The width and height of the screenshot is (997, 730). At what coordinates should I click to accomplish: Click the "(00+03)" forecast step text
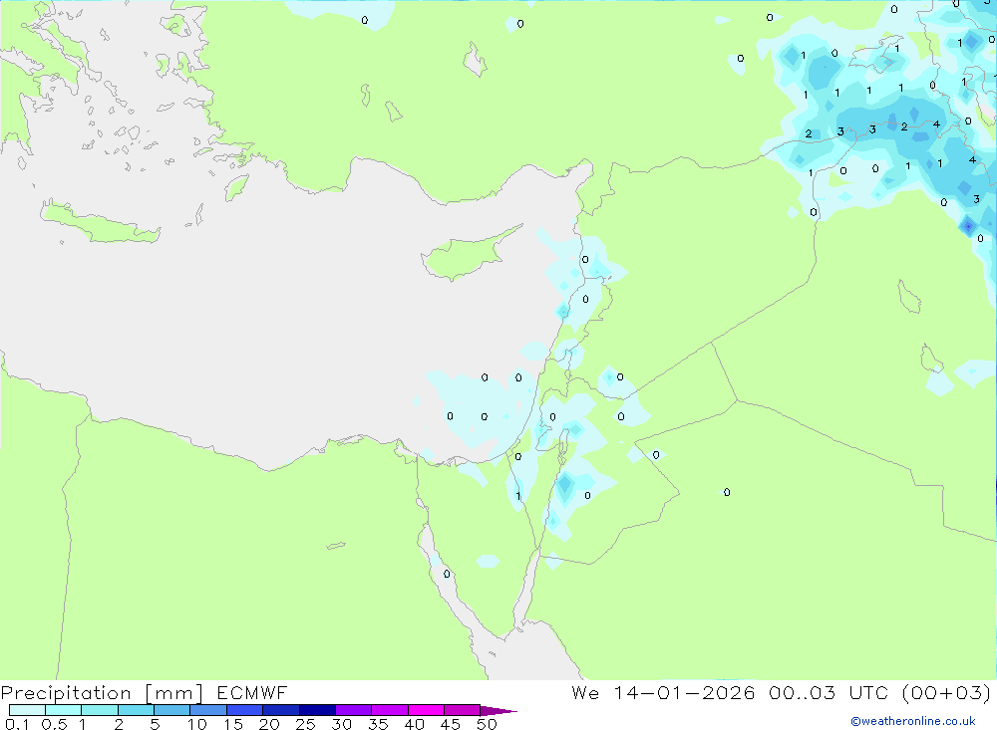click(946, 692)
